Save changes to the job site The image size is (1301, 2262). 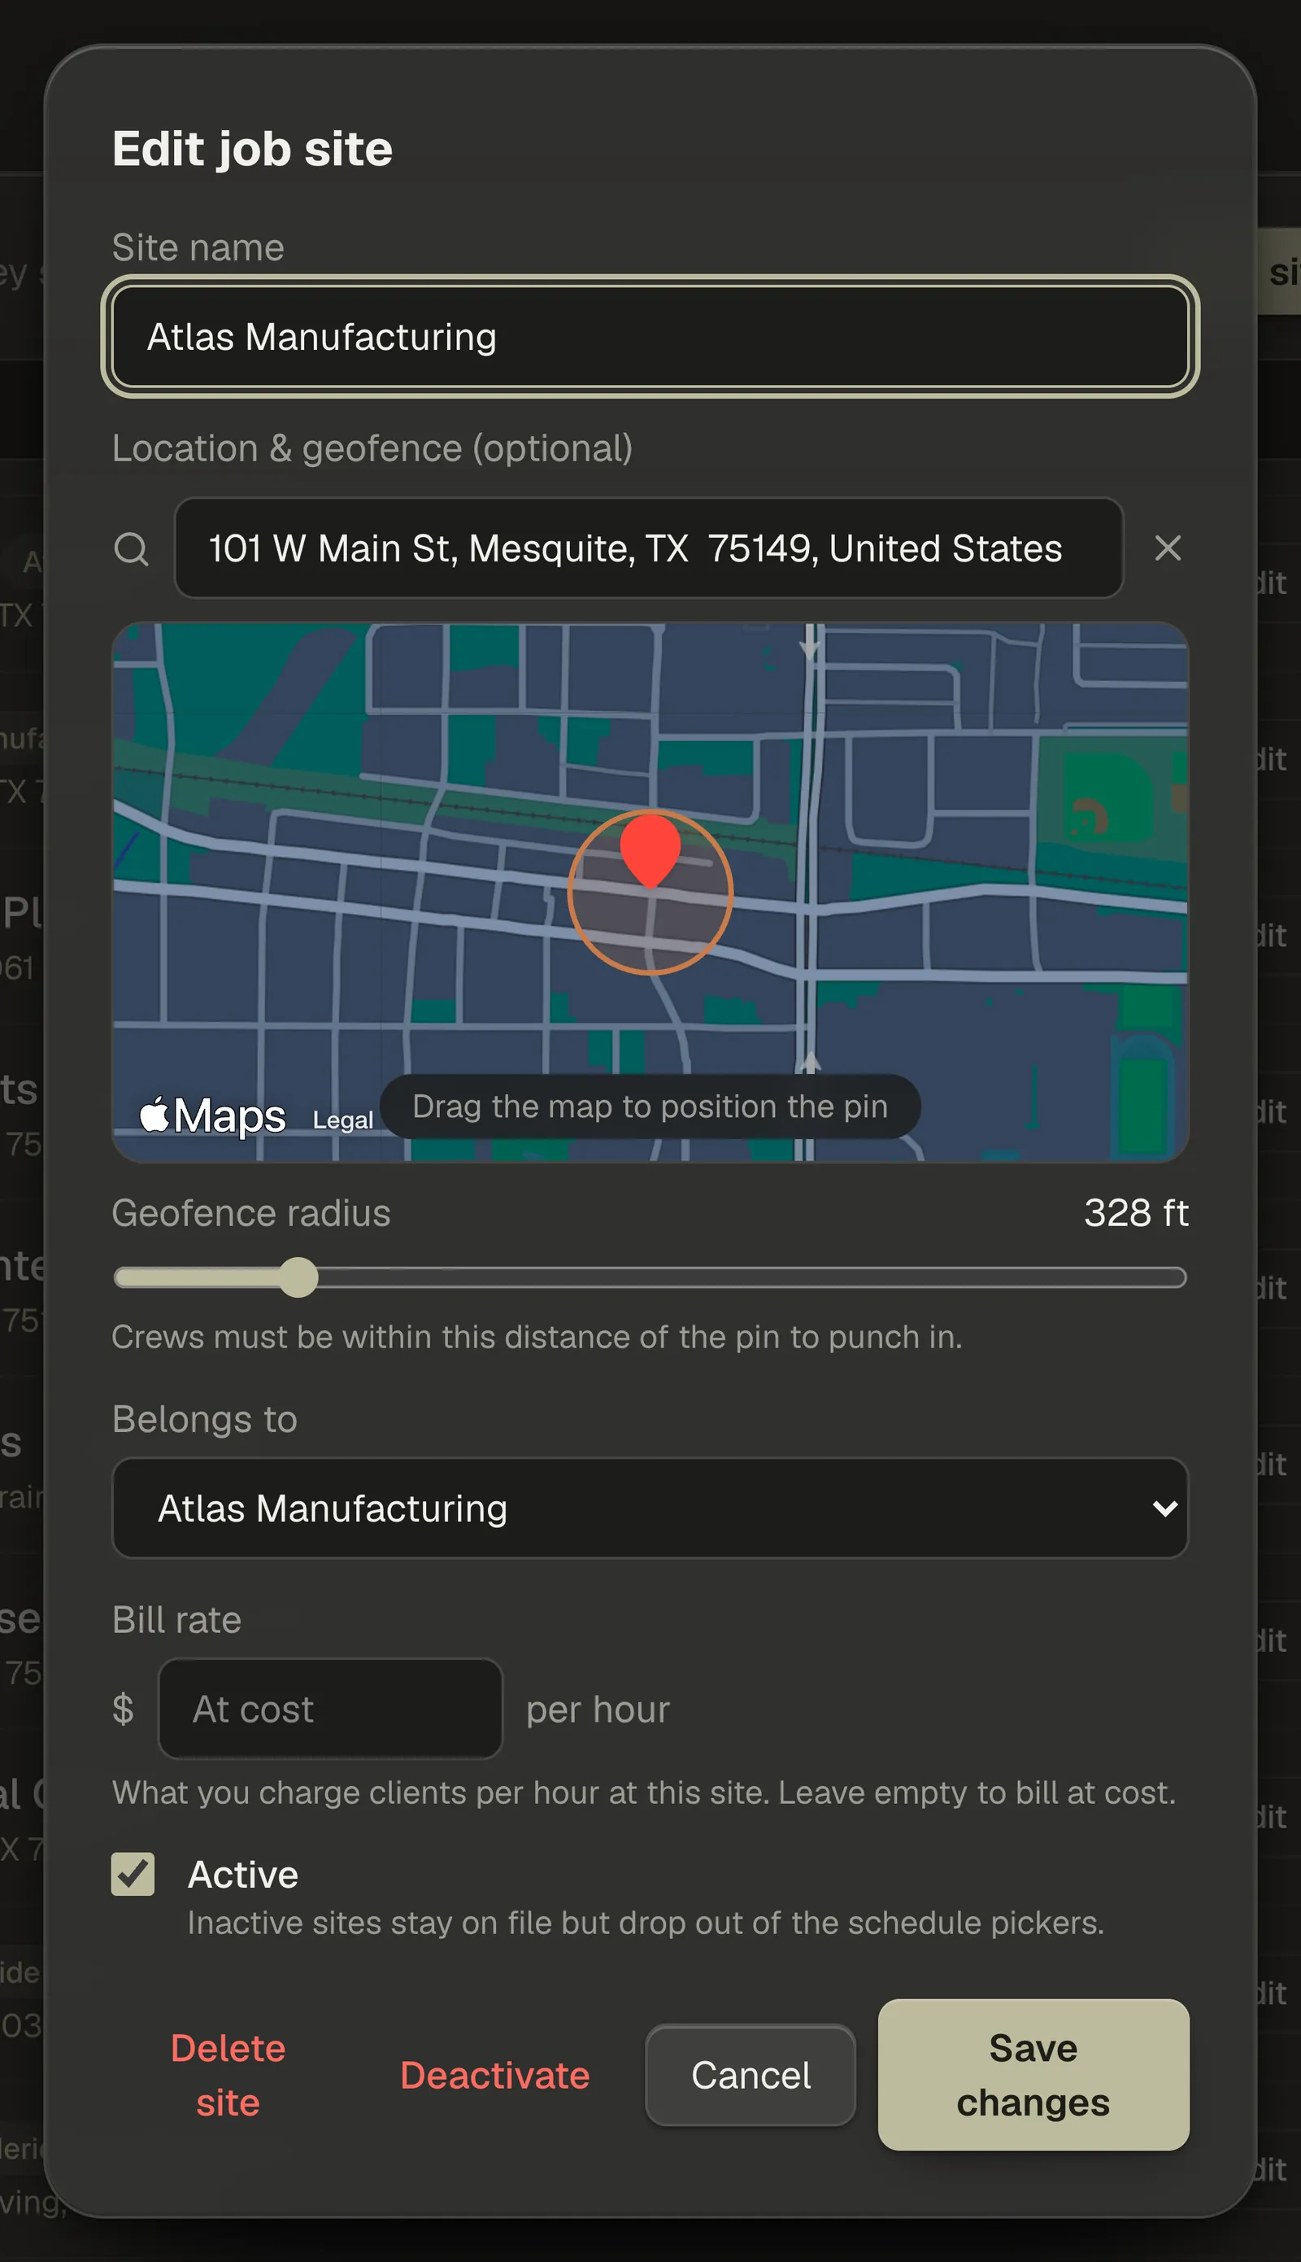click(x=1033, y=2075)
